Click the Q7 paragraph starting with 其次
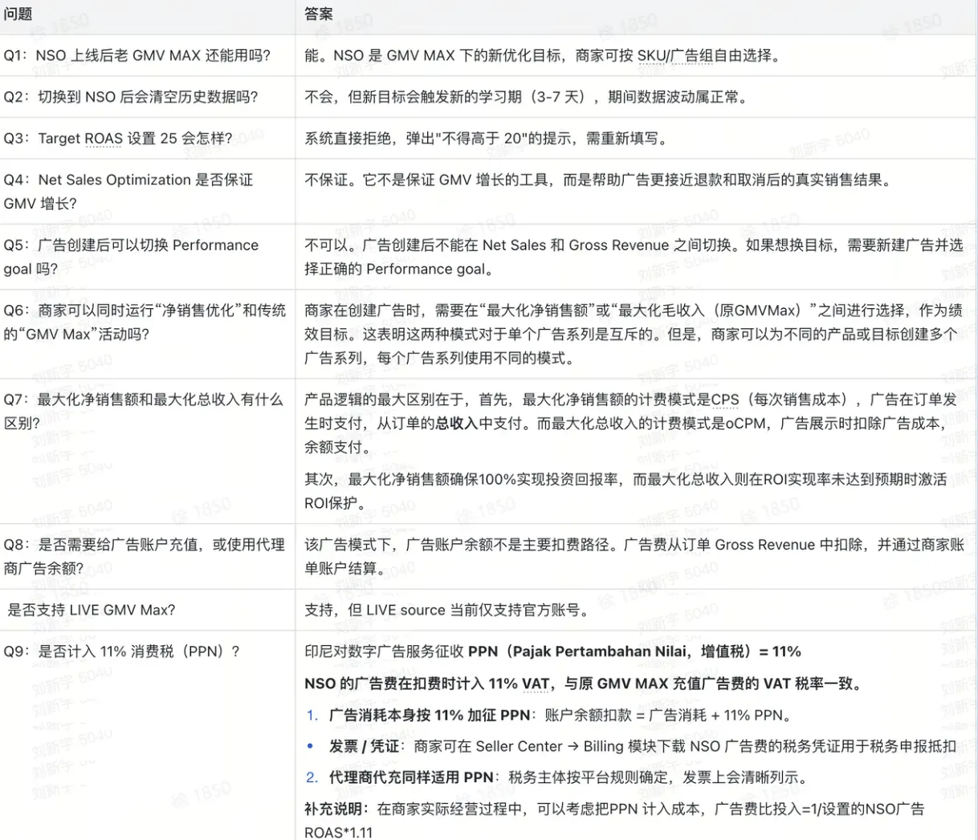978x840 pixels. point(626,491)
